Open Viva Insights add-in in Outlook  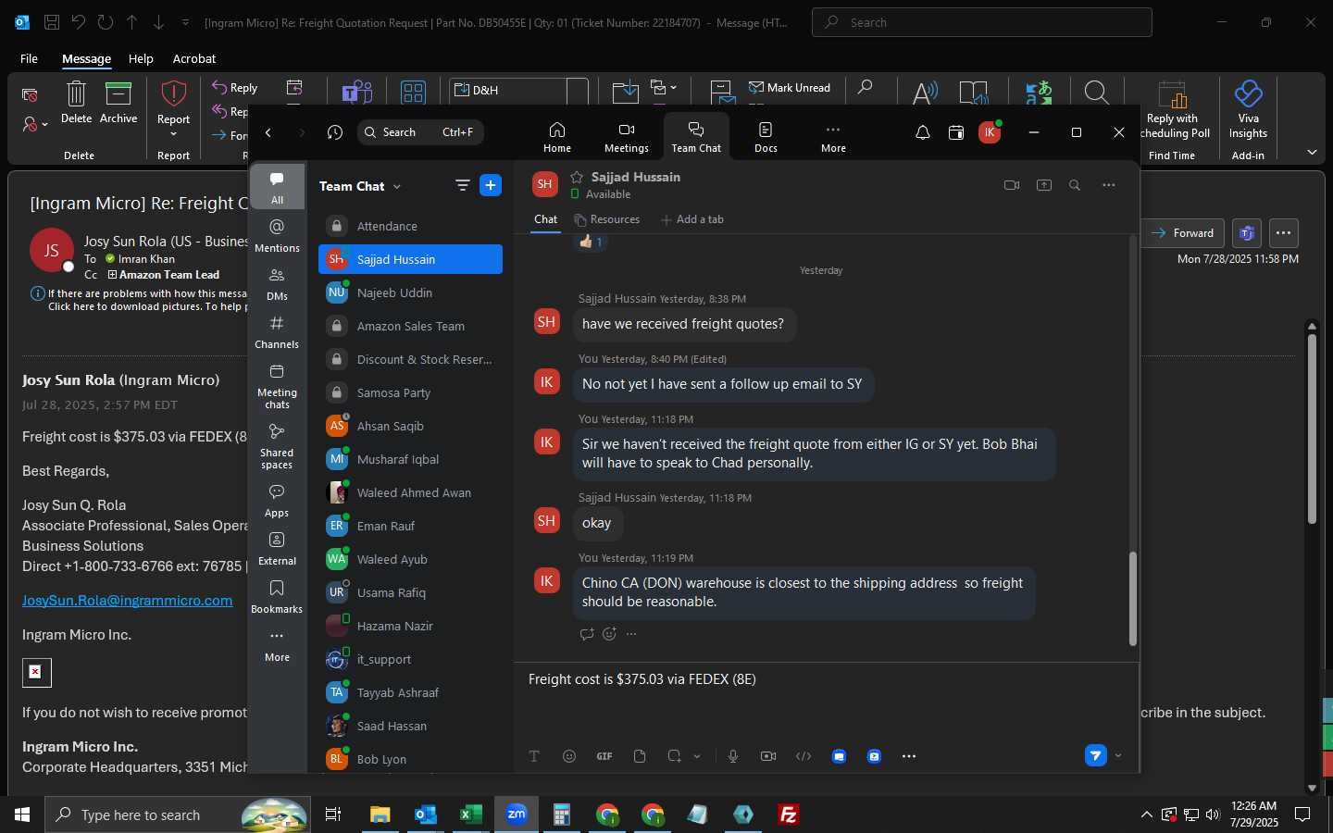[1248, 109]
